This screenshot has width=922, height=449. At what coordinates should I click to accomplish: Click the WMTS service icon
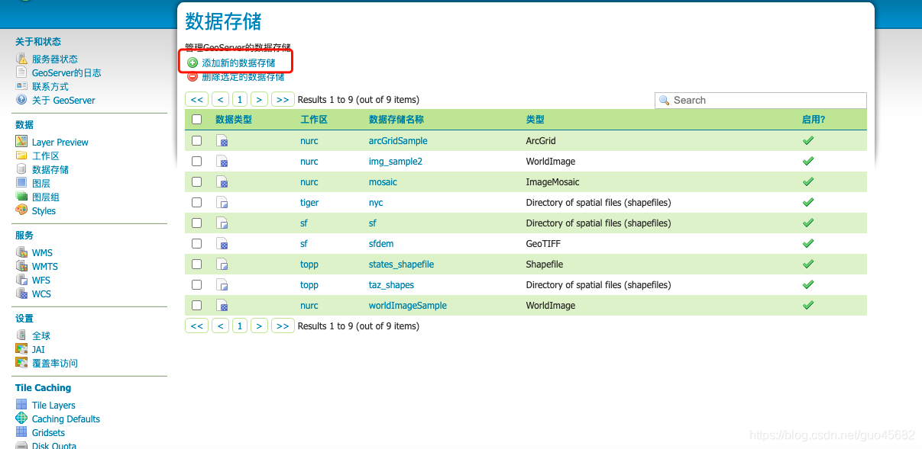click(x=21, y=266)
